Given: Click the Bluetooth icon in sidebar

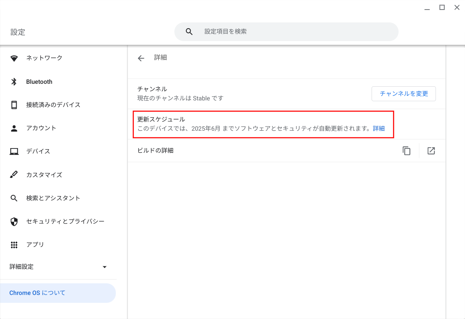Looking at the screenshot, I should click(x=14, y=82).
